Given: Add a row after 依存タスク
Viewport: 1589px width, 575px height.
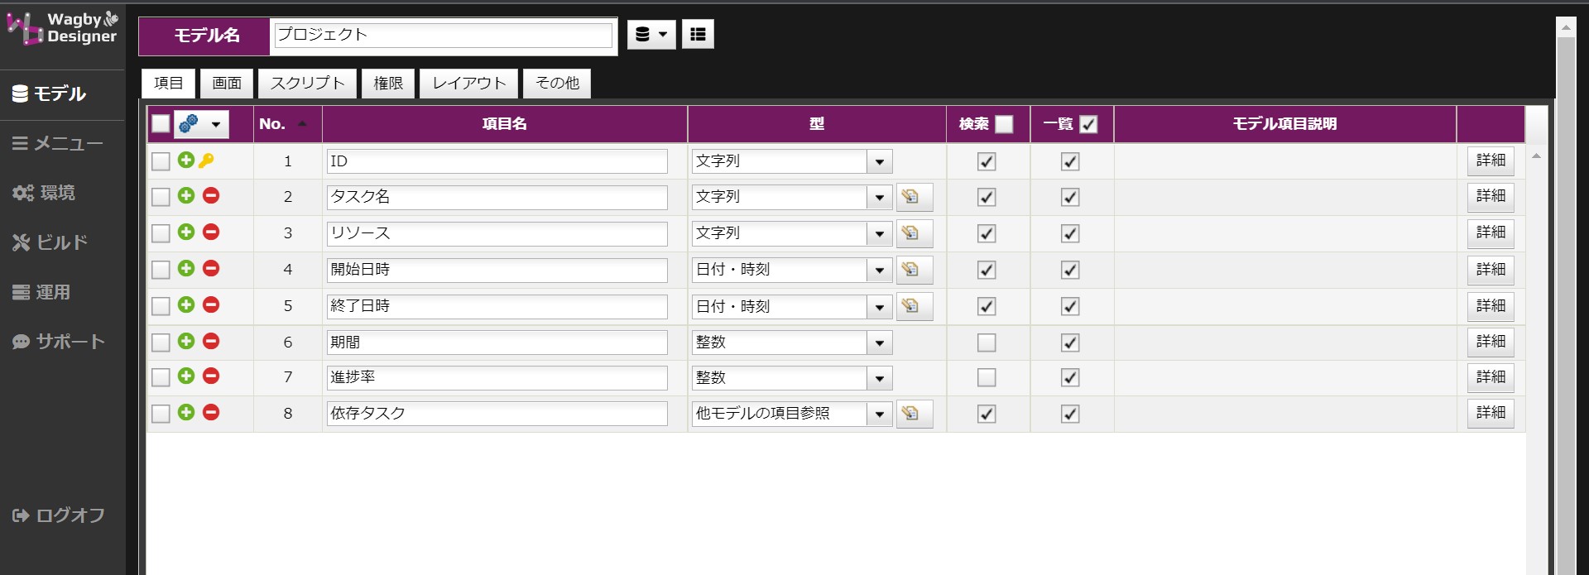Looking at the screenshot, I should click(186, 412).
